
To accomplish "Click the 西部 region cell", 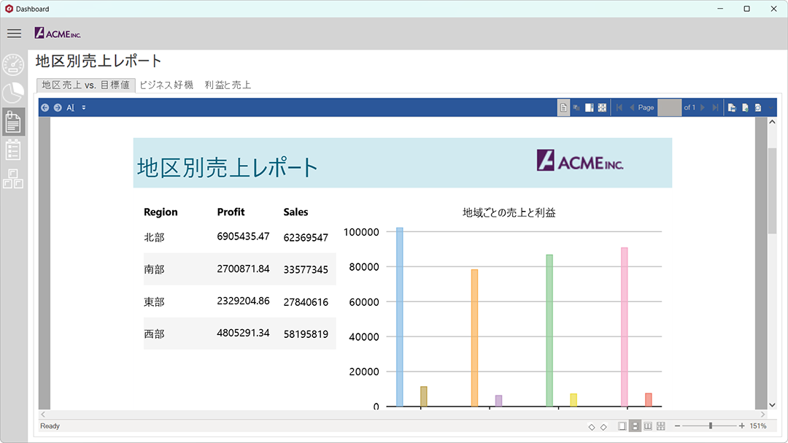I will [x=154, y=334].
